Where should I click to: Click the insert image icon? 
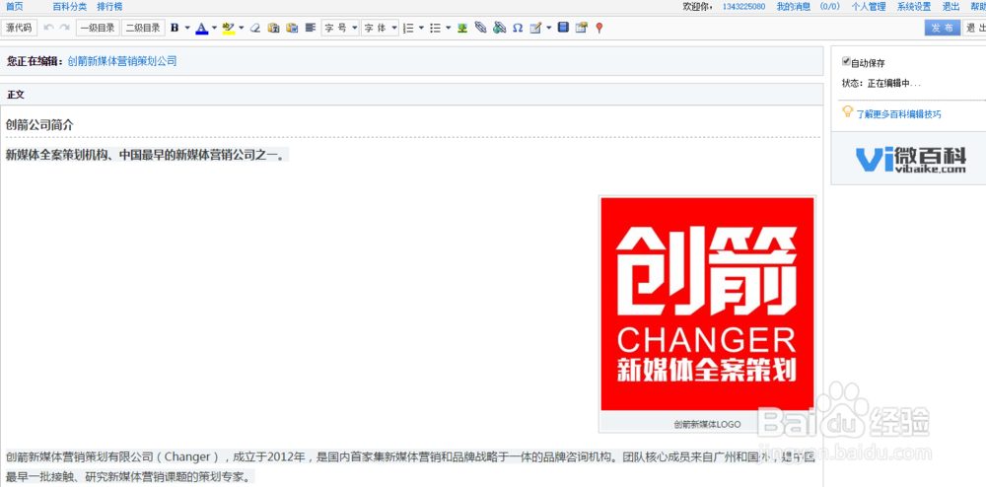[x=462, y=28]
